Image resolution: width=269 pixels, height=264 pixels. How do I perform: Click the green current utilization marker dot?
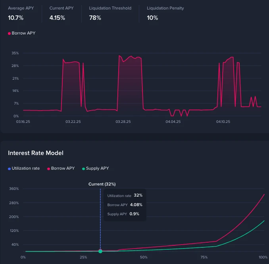click(100, 251)
